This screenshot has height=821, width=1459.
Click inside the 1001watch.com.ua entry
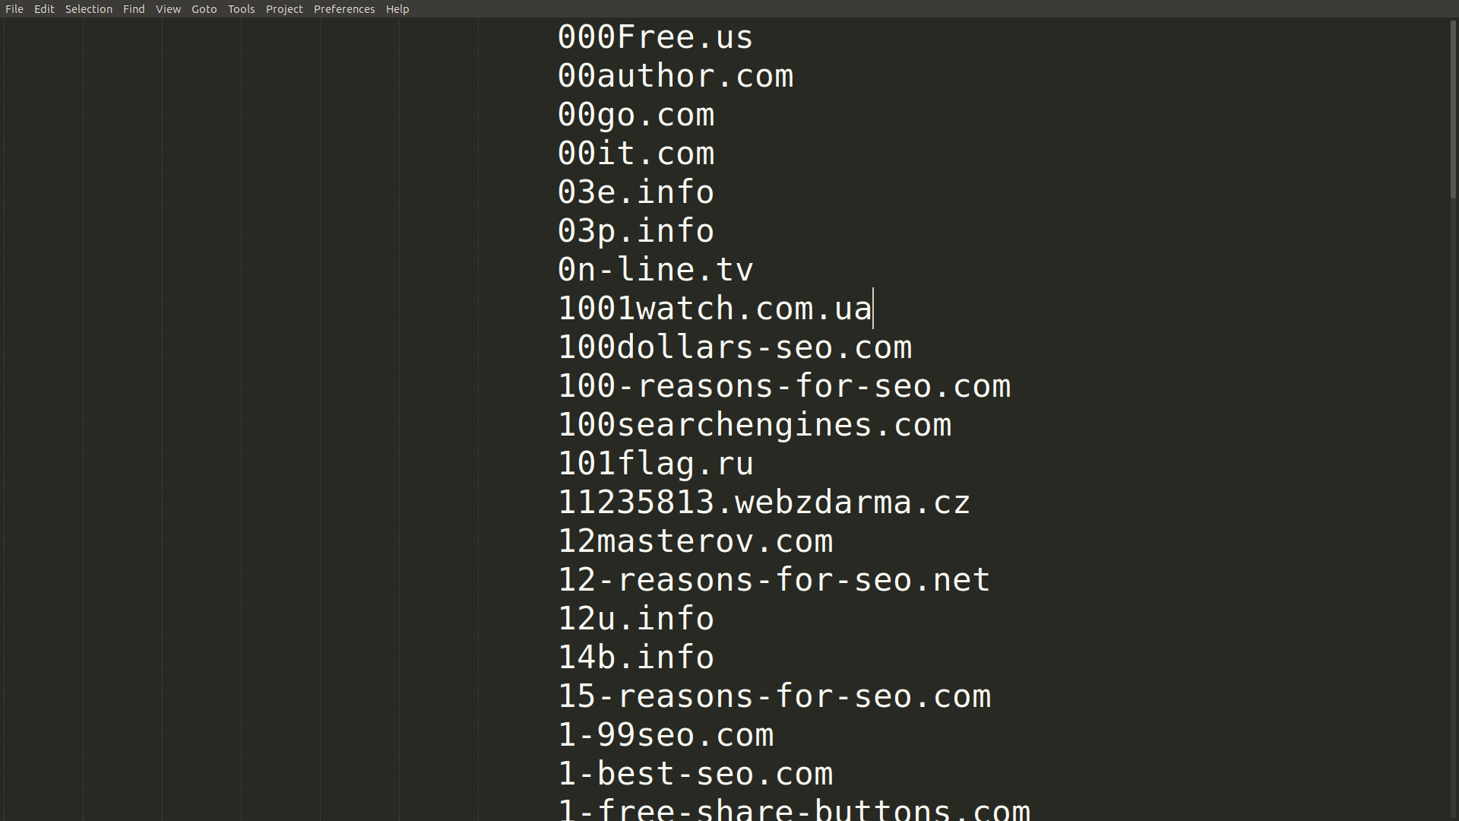coord(714,307)
